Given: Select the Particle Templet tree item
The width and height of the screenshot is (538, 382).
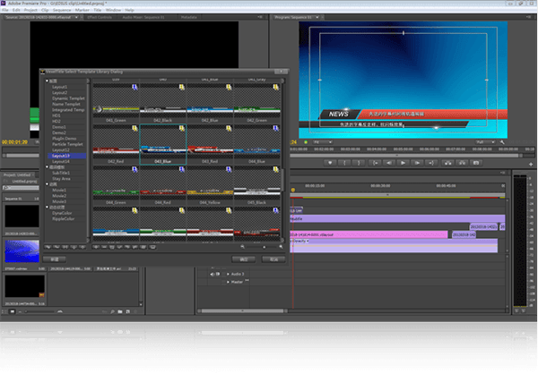Looking at the screenshot, I should (66, 145).
